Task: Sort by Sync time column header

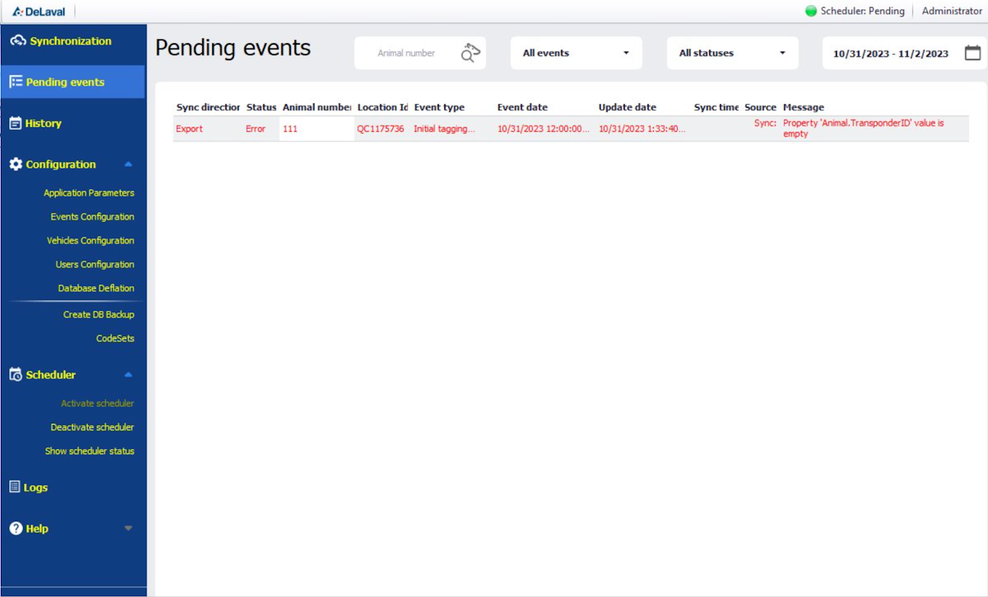Action: [716, 107]
